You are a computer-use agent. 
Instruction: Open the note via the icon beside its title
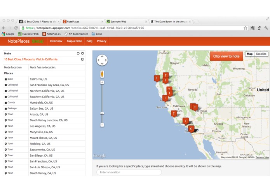tap(82, 59)
